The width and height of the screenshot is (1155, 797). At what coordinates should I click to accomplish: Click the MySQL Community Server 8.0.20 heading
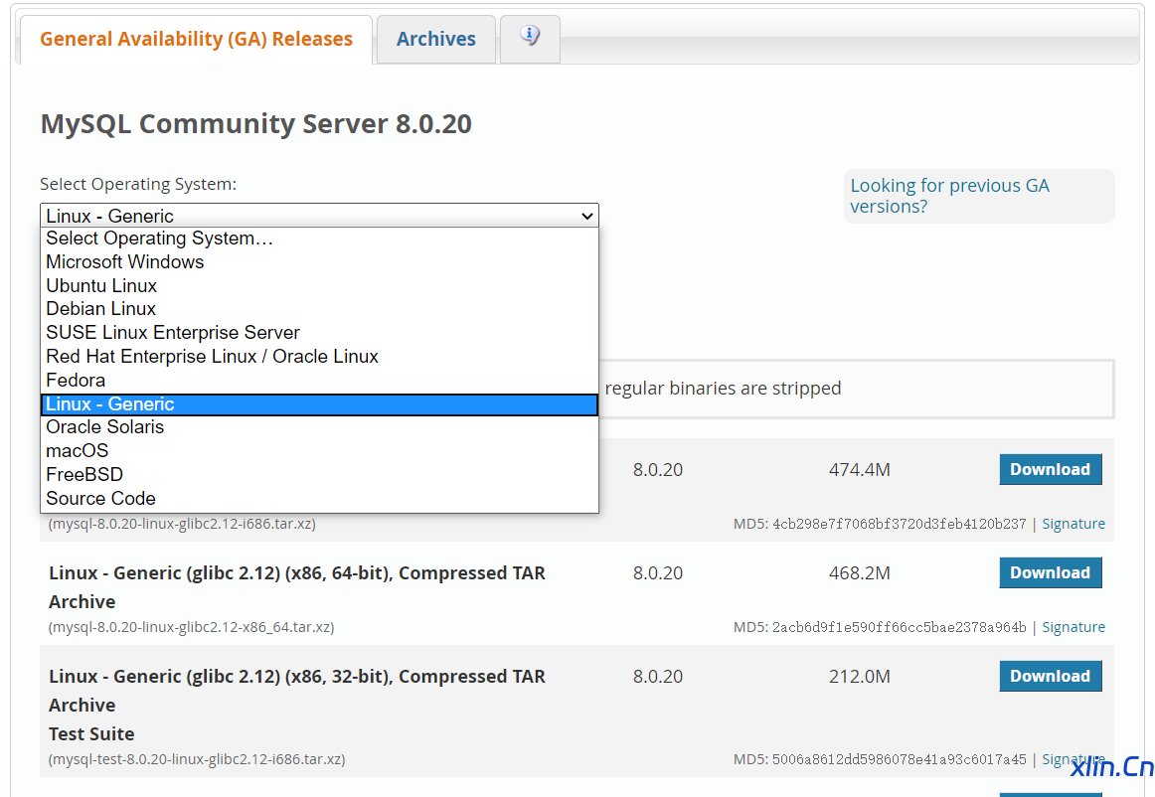coord(255,124)
